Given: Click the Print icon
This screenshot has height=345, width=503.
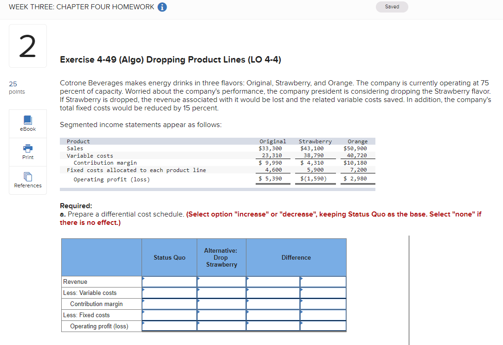Looking at the screenshot, I should click(27, 152).
